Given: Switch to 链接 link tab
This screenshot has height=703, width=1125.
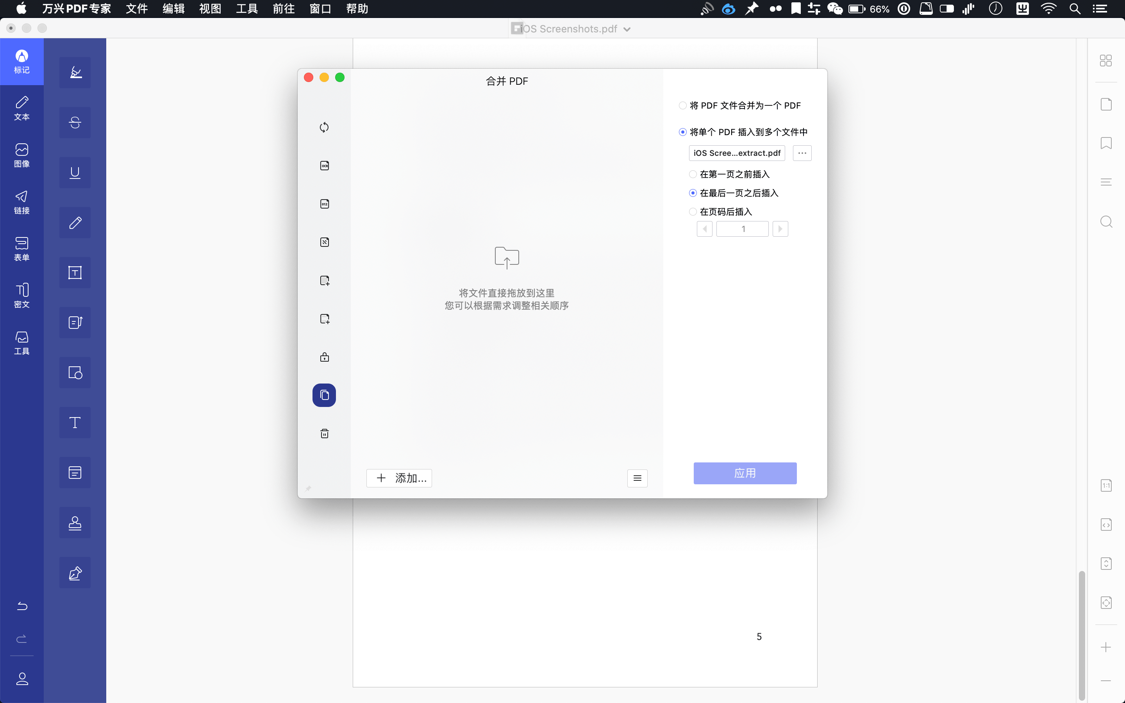Looking at the screenshot, I should tap(22, 202).
